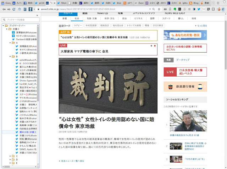Open the あなたの天気・防災 banner

click(x=185, y=35)
